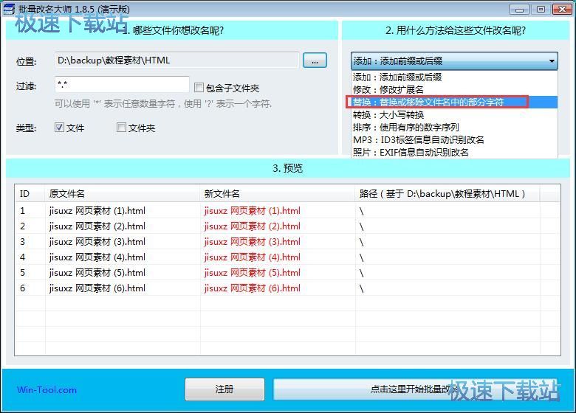Open the browse folder button with ellipsis

point(315,60)
